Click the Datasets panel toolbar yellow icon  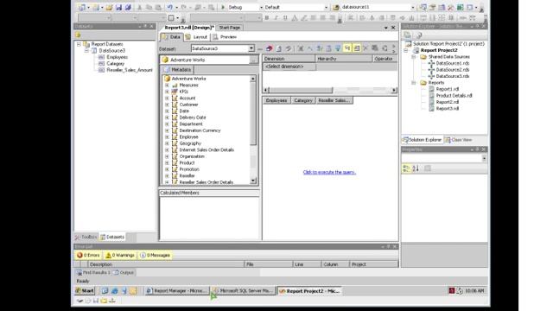tap(79, 35)
